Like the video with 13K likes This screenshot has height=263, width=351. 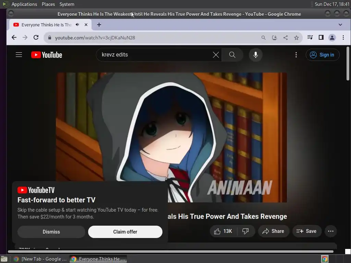pyautogui.click(x=223, y=231)
